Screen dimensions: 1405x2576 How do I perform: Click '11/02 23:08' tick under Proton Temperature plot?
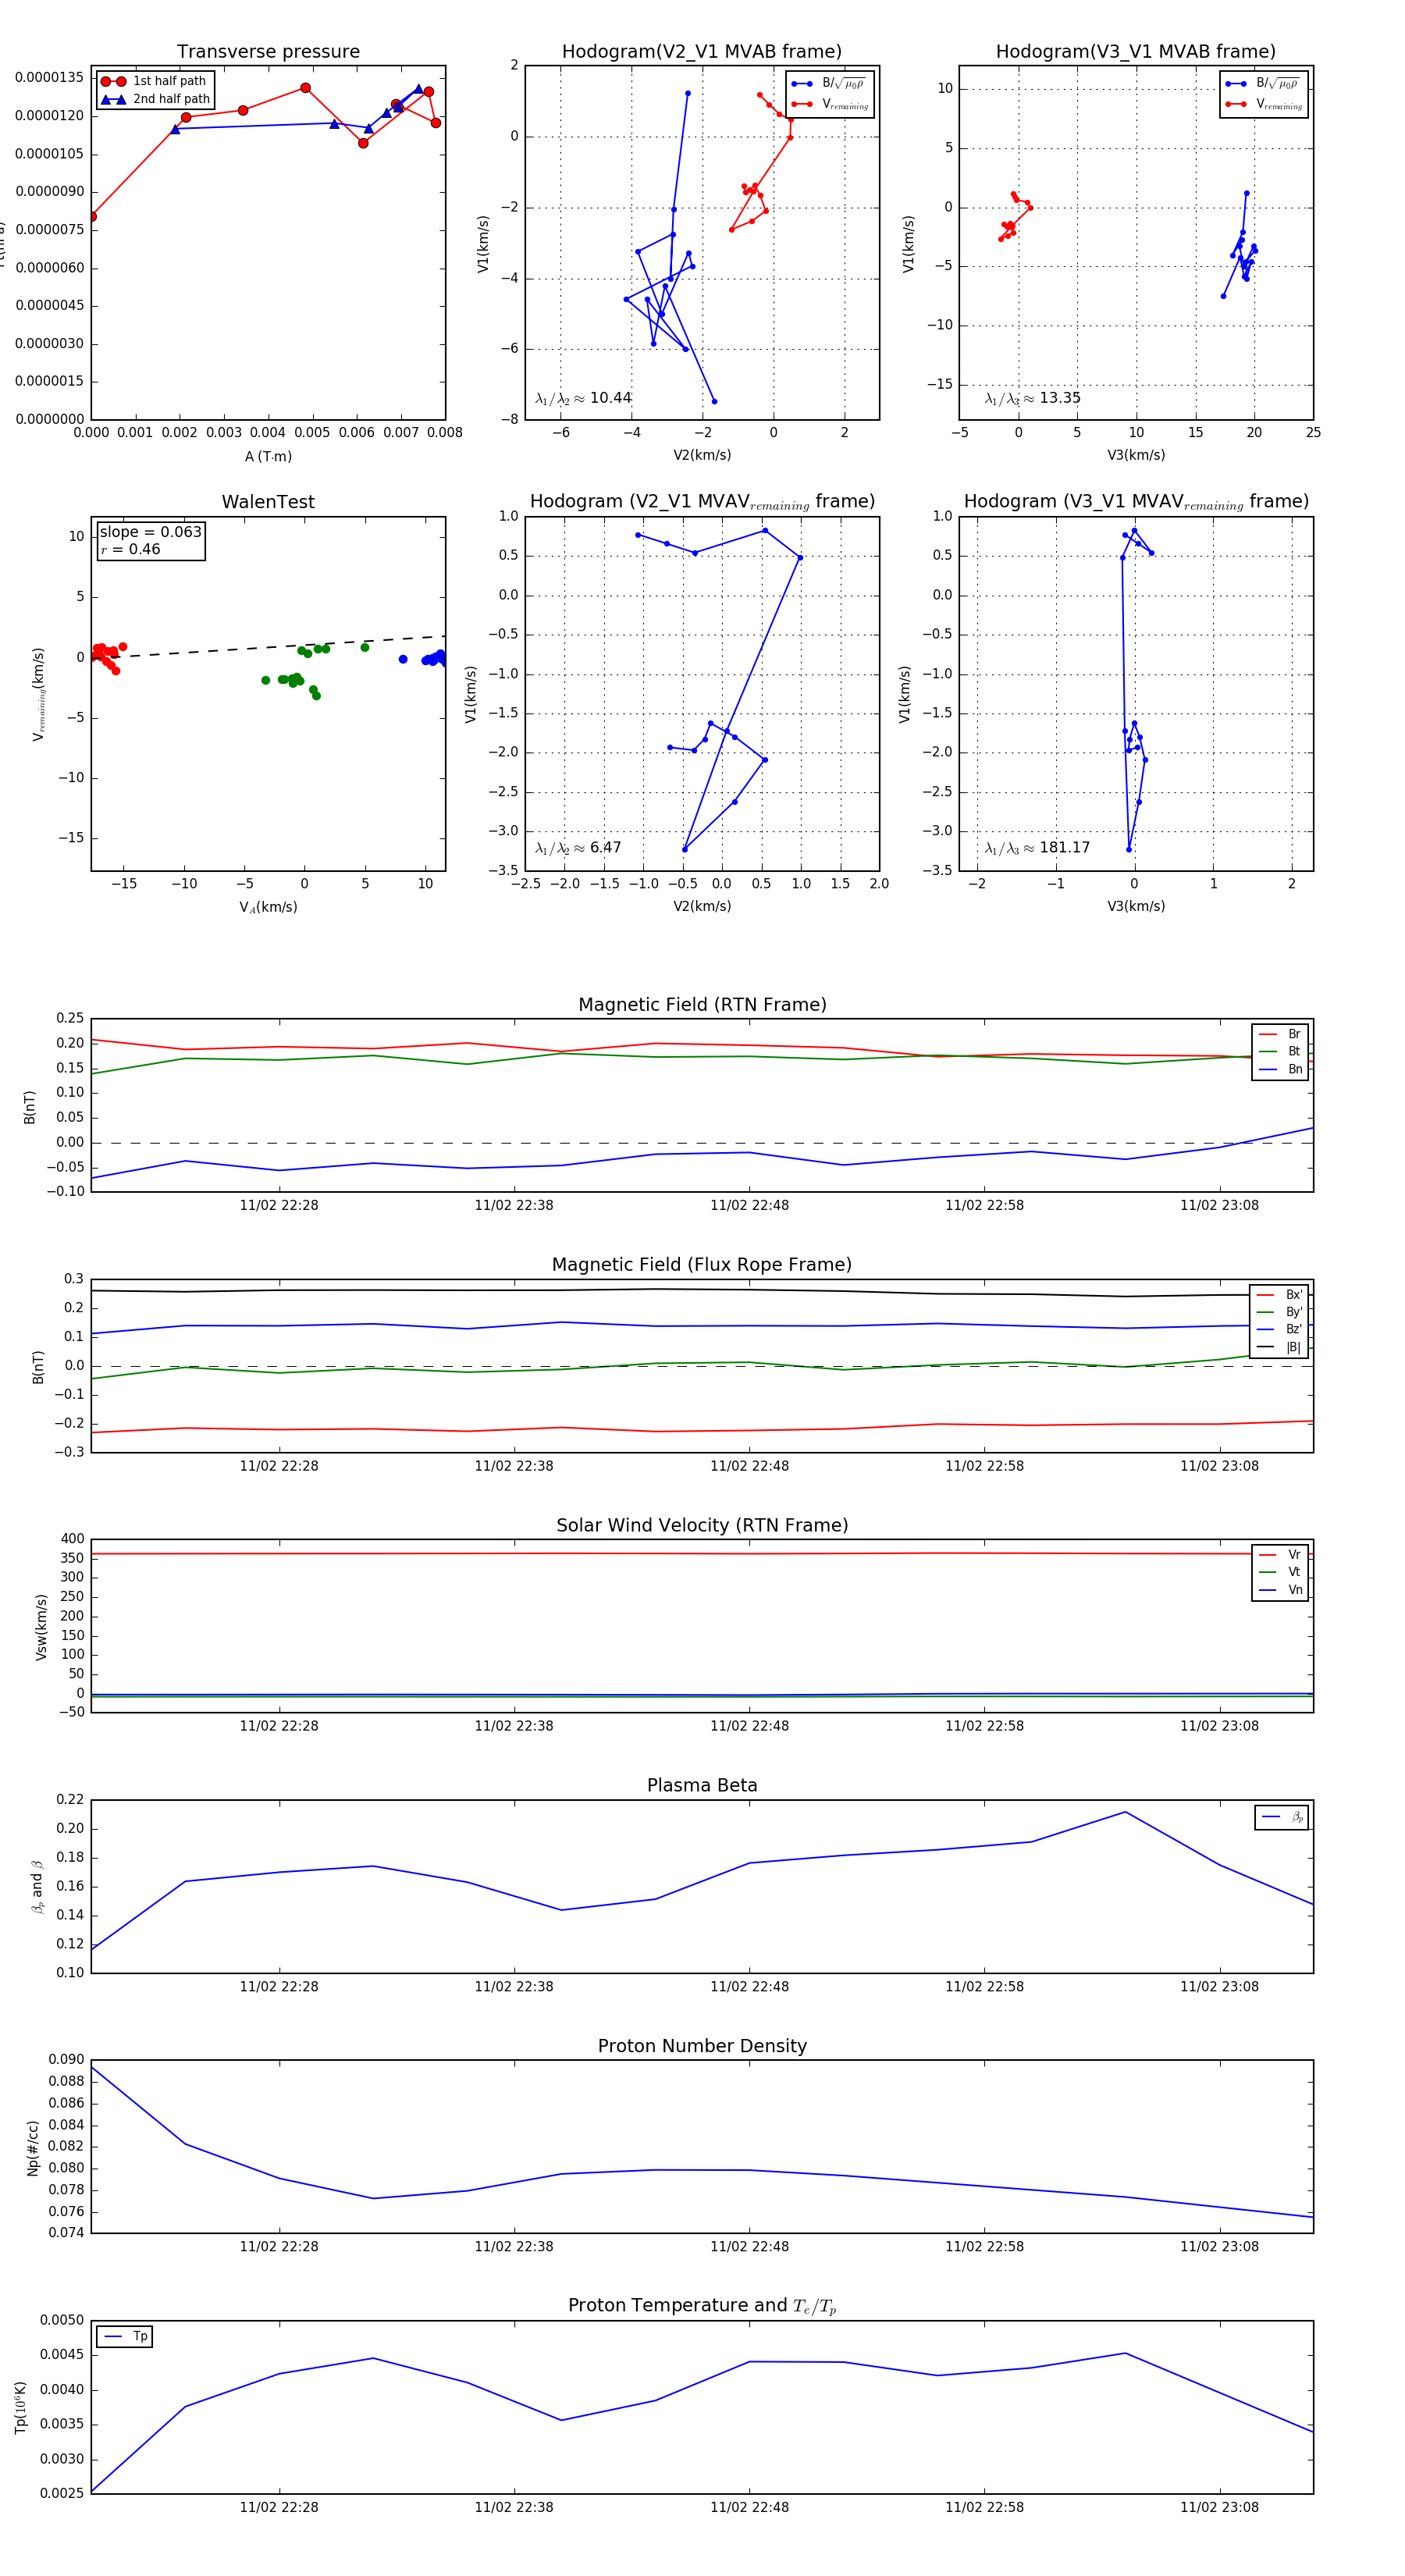(x=1219, y=2507)
